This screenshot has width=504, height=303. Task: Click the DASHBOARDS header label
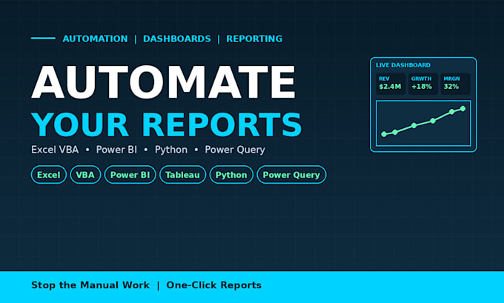177,39
